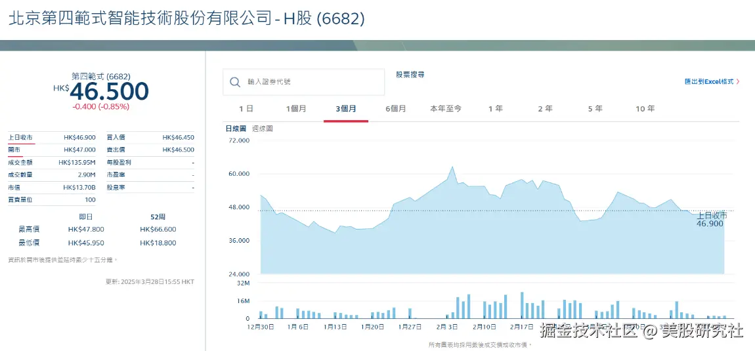Click the update timestamp 2025年3月28日15:55 HKT
Viewport: 755px width, 351px height.
pos(158,281)
